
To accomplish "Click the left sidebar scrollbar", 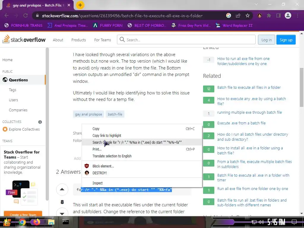I will point(47,124).
